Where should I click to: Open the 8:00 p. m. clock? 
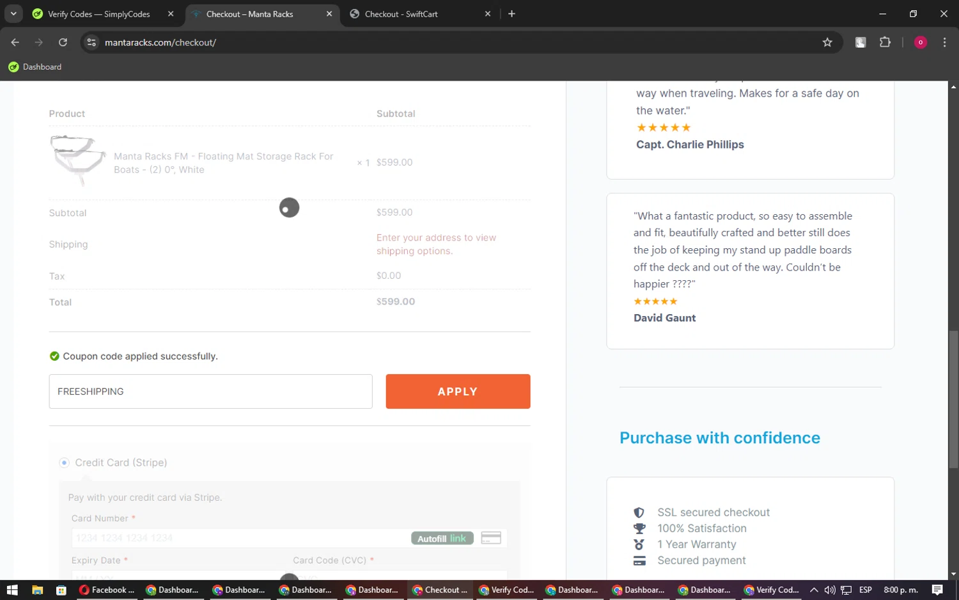pos(900,590)
